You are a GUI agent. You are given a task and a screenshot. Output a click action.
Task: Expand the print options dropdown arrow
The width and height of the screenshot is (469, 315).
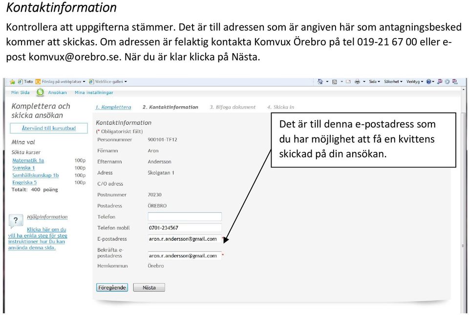point(364,82)
